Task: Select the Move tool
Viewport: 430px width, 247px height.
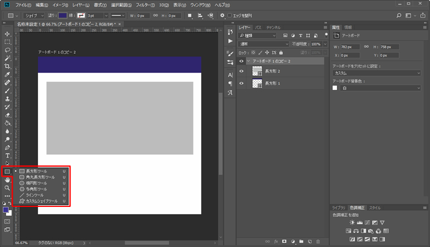Action: [7, 34]
